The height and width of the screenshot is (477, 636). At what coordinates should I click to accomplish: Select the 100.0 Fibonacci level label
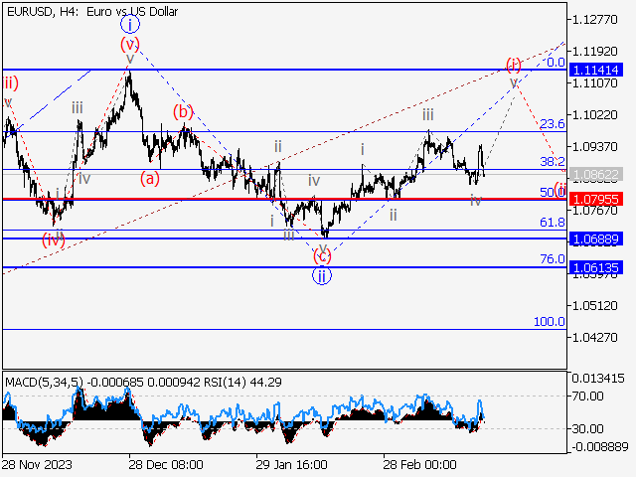(x=550, y=322)
